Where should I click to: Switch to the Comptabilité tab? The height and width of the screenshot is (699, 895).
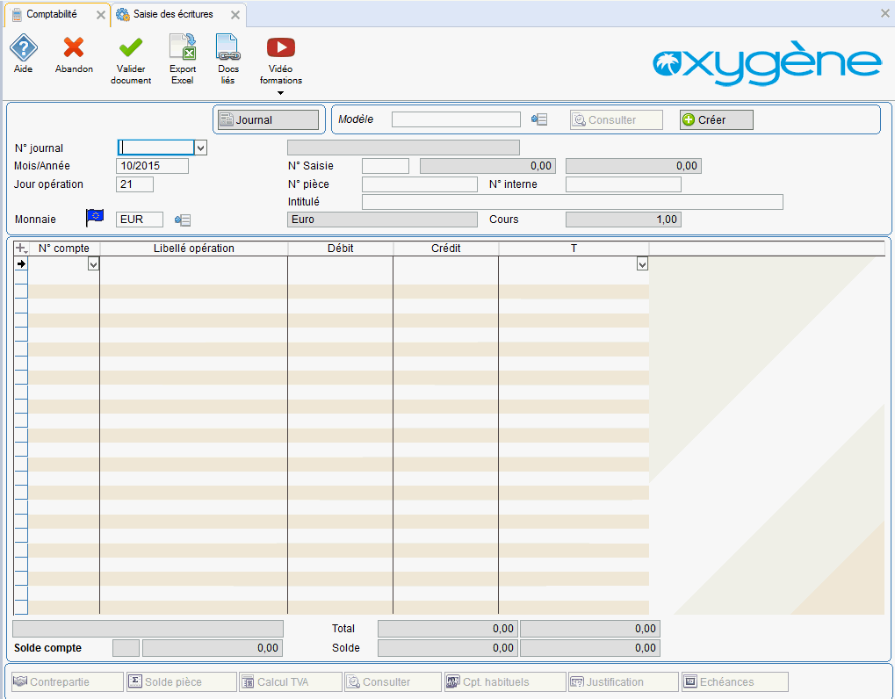coord(51,14)
